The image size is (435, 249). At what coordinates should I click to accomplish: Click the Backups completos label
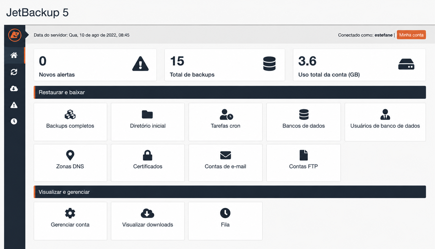[70, 126]
